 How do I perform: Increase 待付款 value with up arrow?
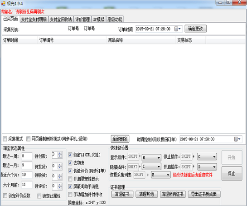click(x=60, y=153)
